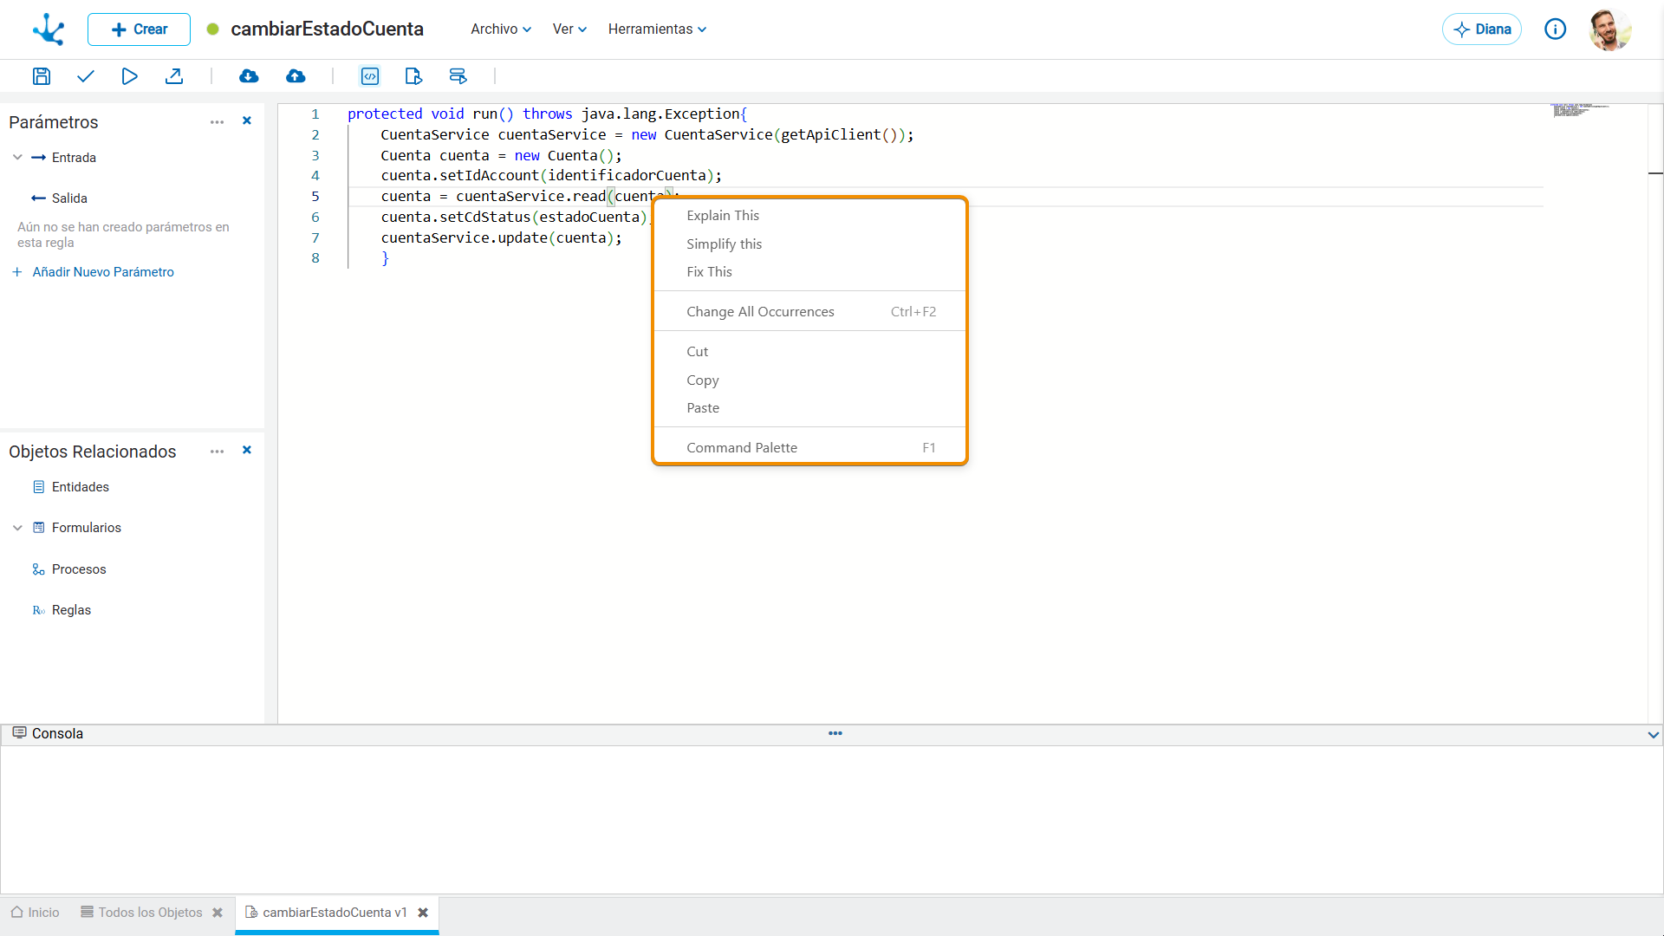Close the Todos los Objetos tab
This screenshot has width=1664, height=936.
coord(218,913)
